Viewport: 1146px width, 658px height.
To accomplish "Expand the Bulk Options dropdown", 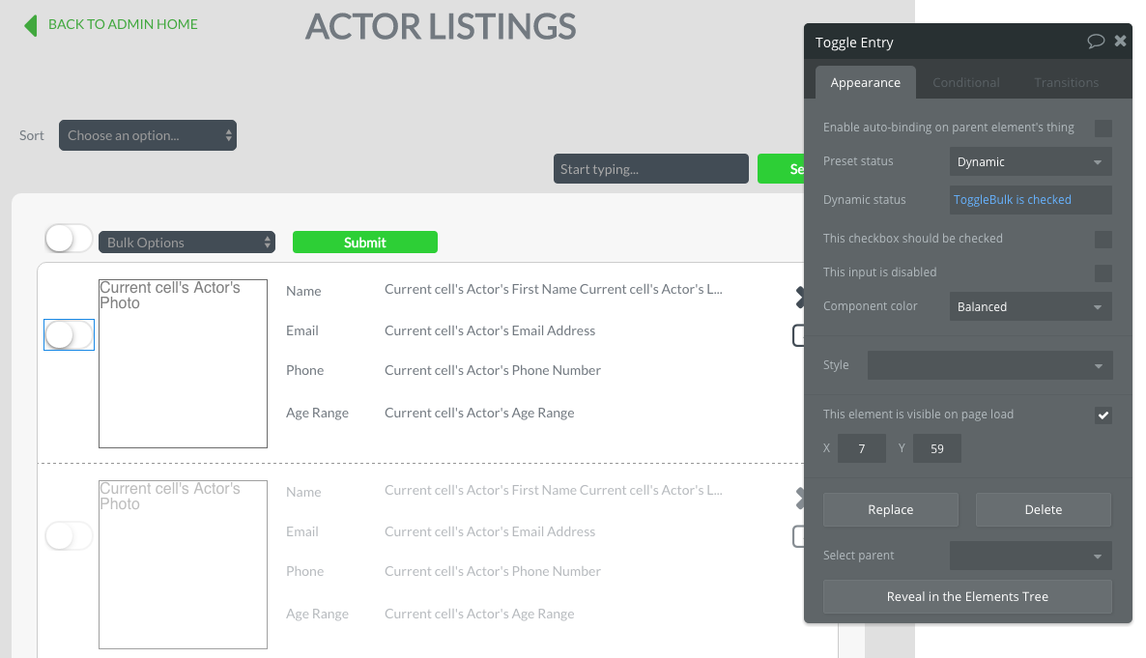I will [x=186, y=243].
